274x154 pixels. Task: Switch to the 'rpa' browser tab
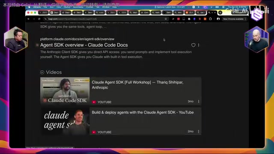[201, 12]
